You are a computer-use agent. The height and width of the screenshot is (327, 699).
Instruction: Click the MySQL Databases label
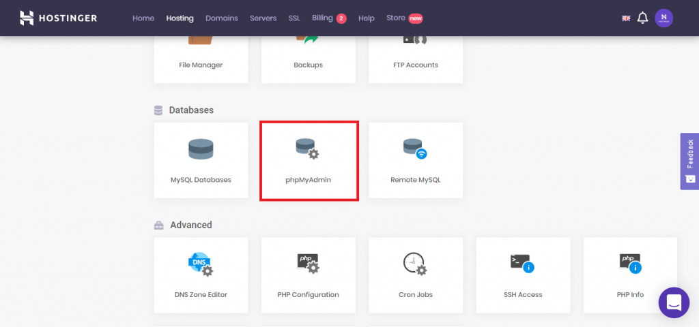(x=201, y=180)
